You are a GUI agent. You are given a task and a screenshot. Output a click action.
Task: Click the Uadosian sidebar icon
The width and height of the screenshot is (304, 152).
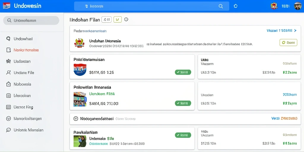point(8,61)
